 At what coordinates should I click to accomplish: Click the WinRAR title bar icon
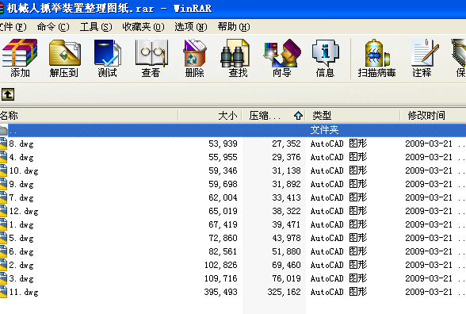click(2, 8)
